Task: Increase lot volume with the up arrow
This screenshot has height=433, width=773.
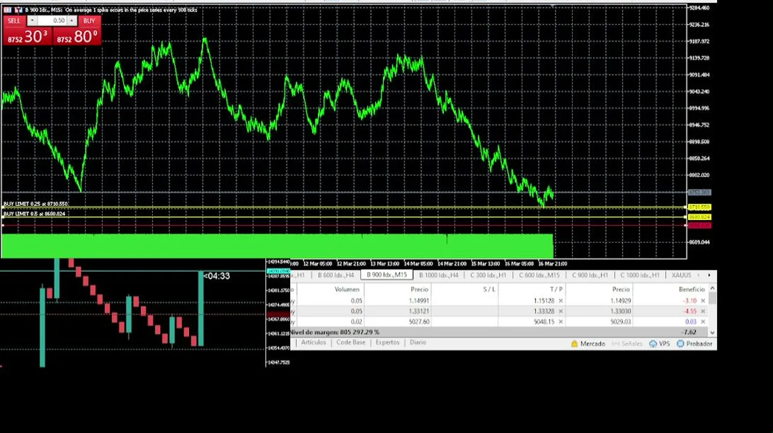Action: point(72,21)
